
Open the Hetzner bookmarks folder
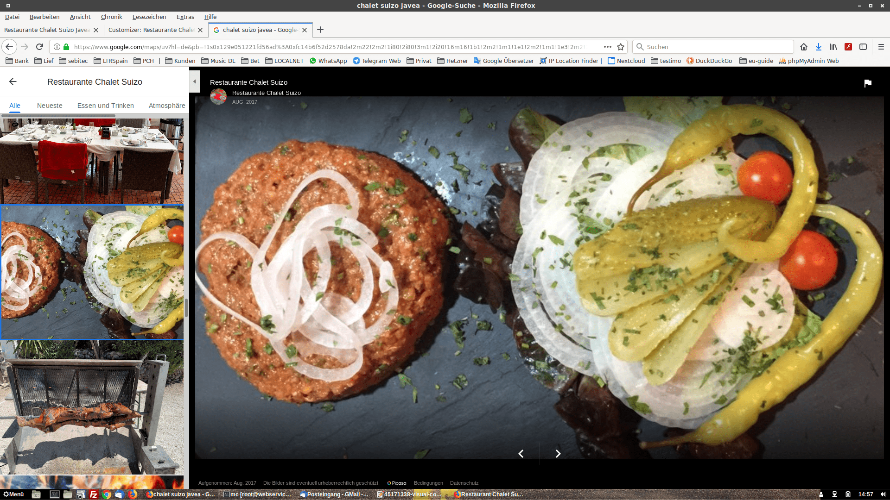(x=453, y=61)
